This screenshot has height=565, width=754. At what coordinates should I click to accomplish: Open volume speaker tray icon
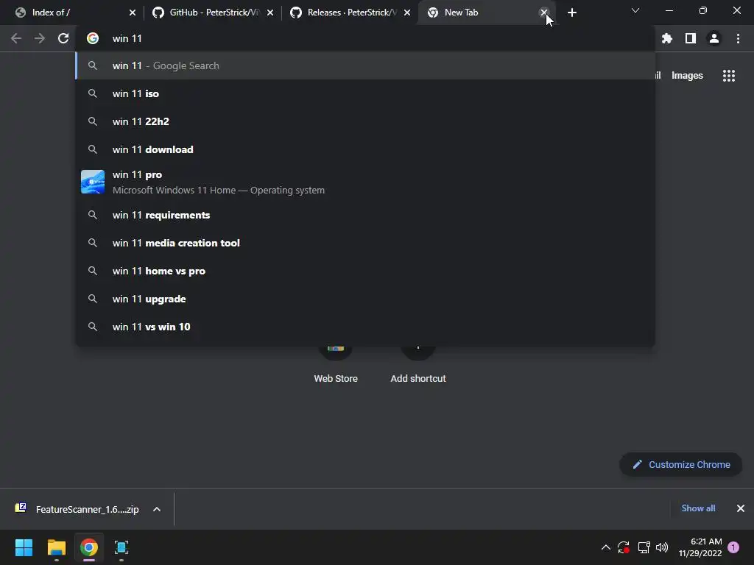point(662,547)
